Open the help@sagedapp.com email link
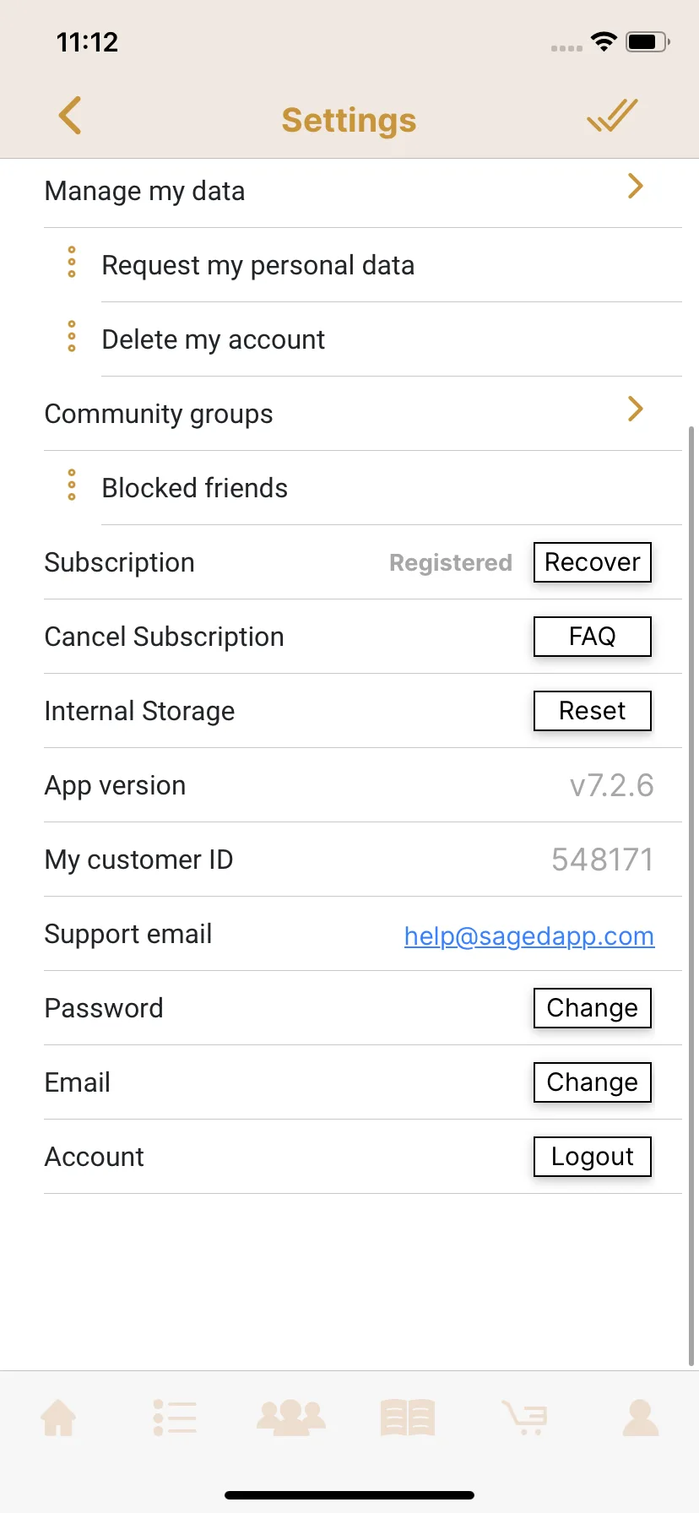699x1513 pixels. (529, 935)
